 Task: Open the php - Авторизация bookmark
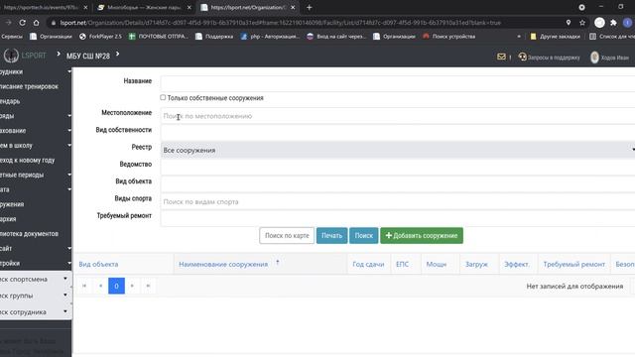[x=270, y=37]
